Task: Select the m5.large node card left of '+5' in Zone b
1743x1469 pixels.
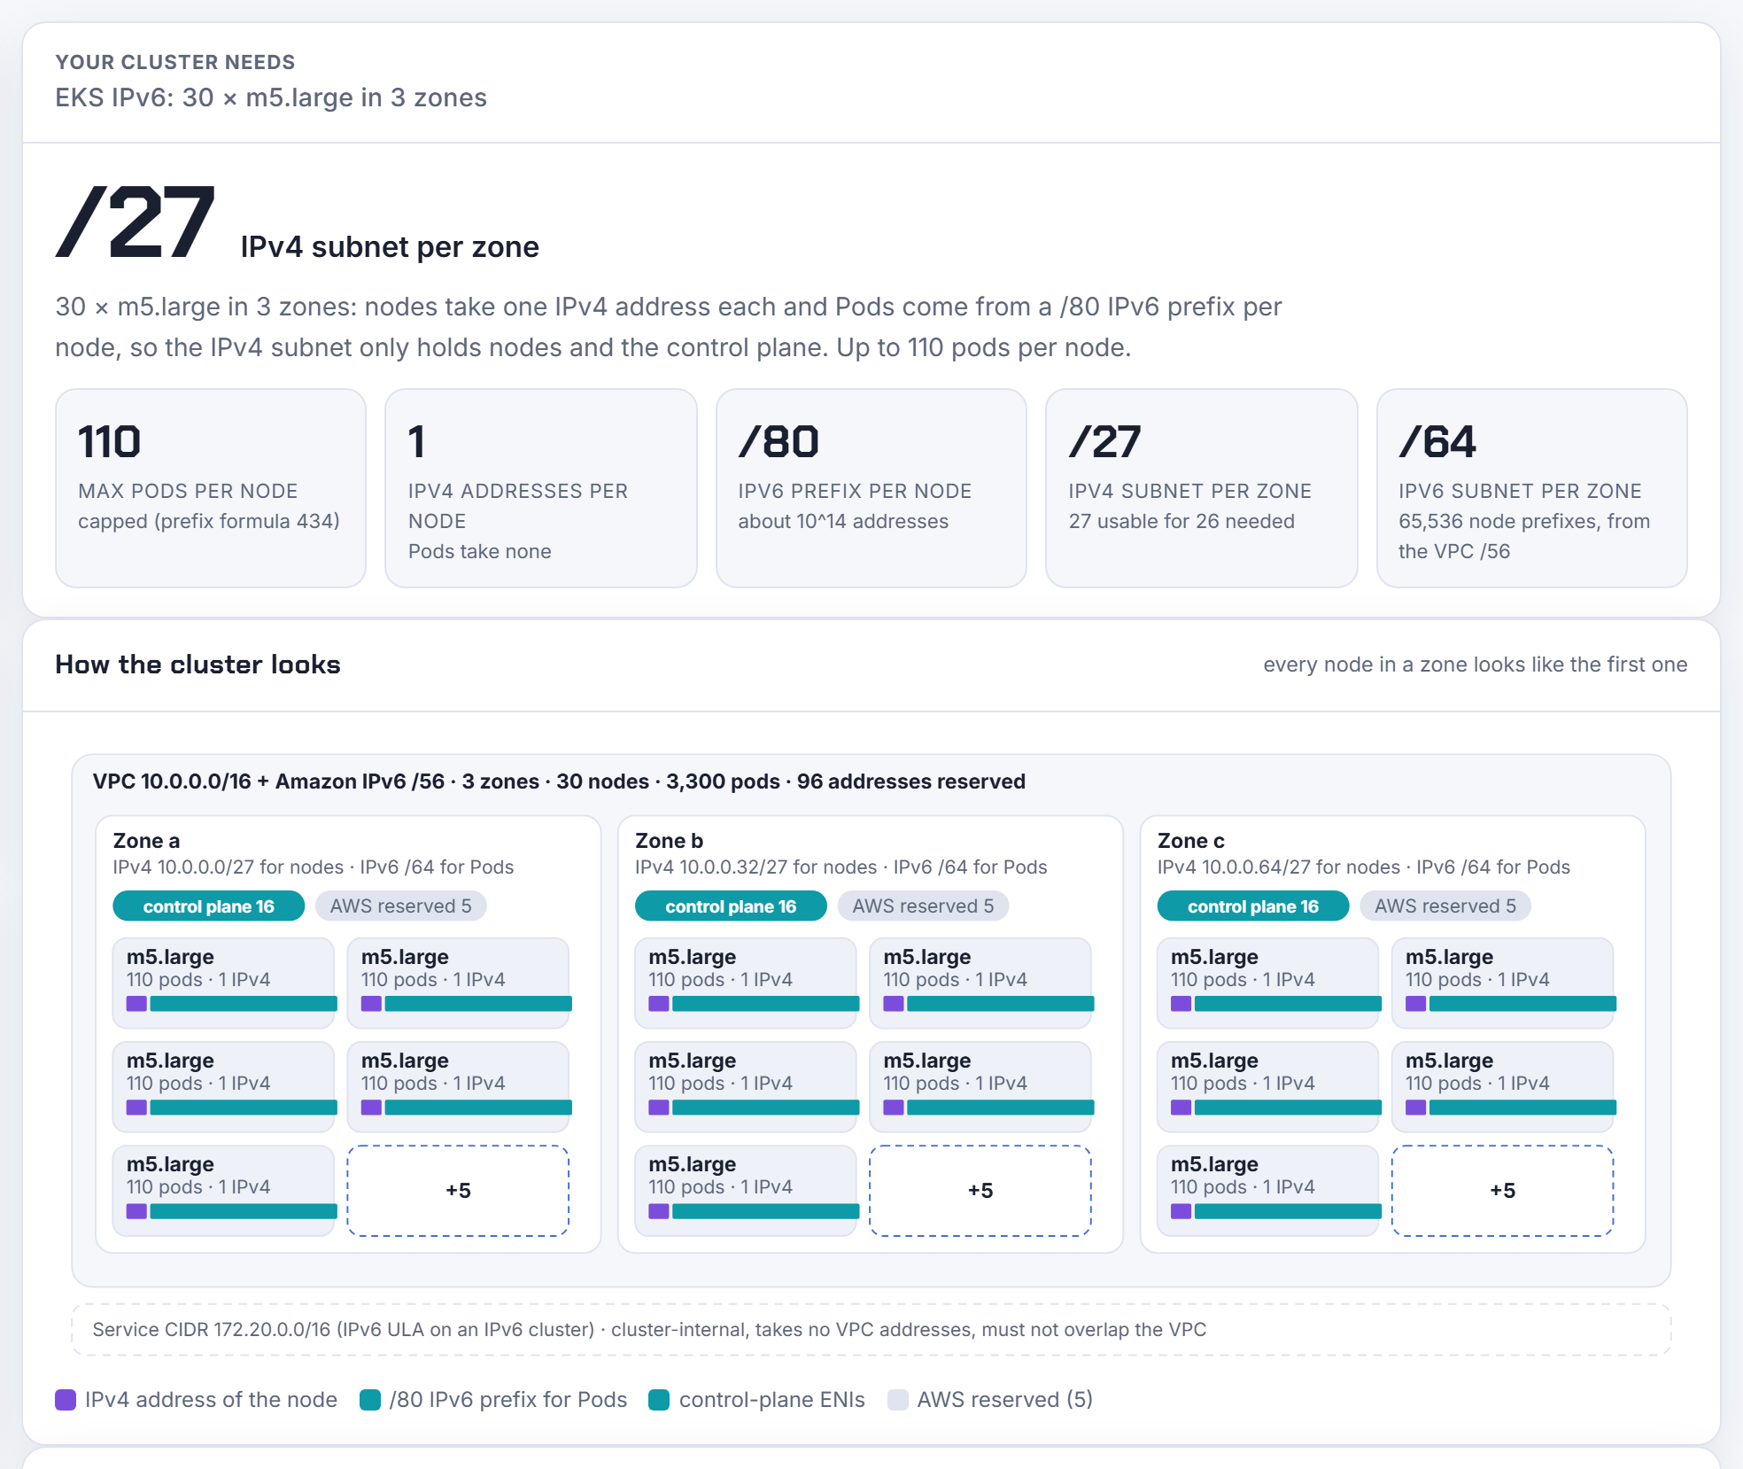Action: click(746, 1190)
